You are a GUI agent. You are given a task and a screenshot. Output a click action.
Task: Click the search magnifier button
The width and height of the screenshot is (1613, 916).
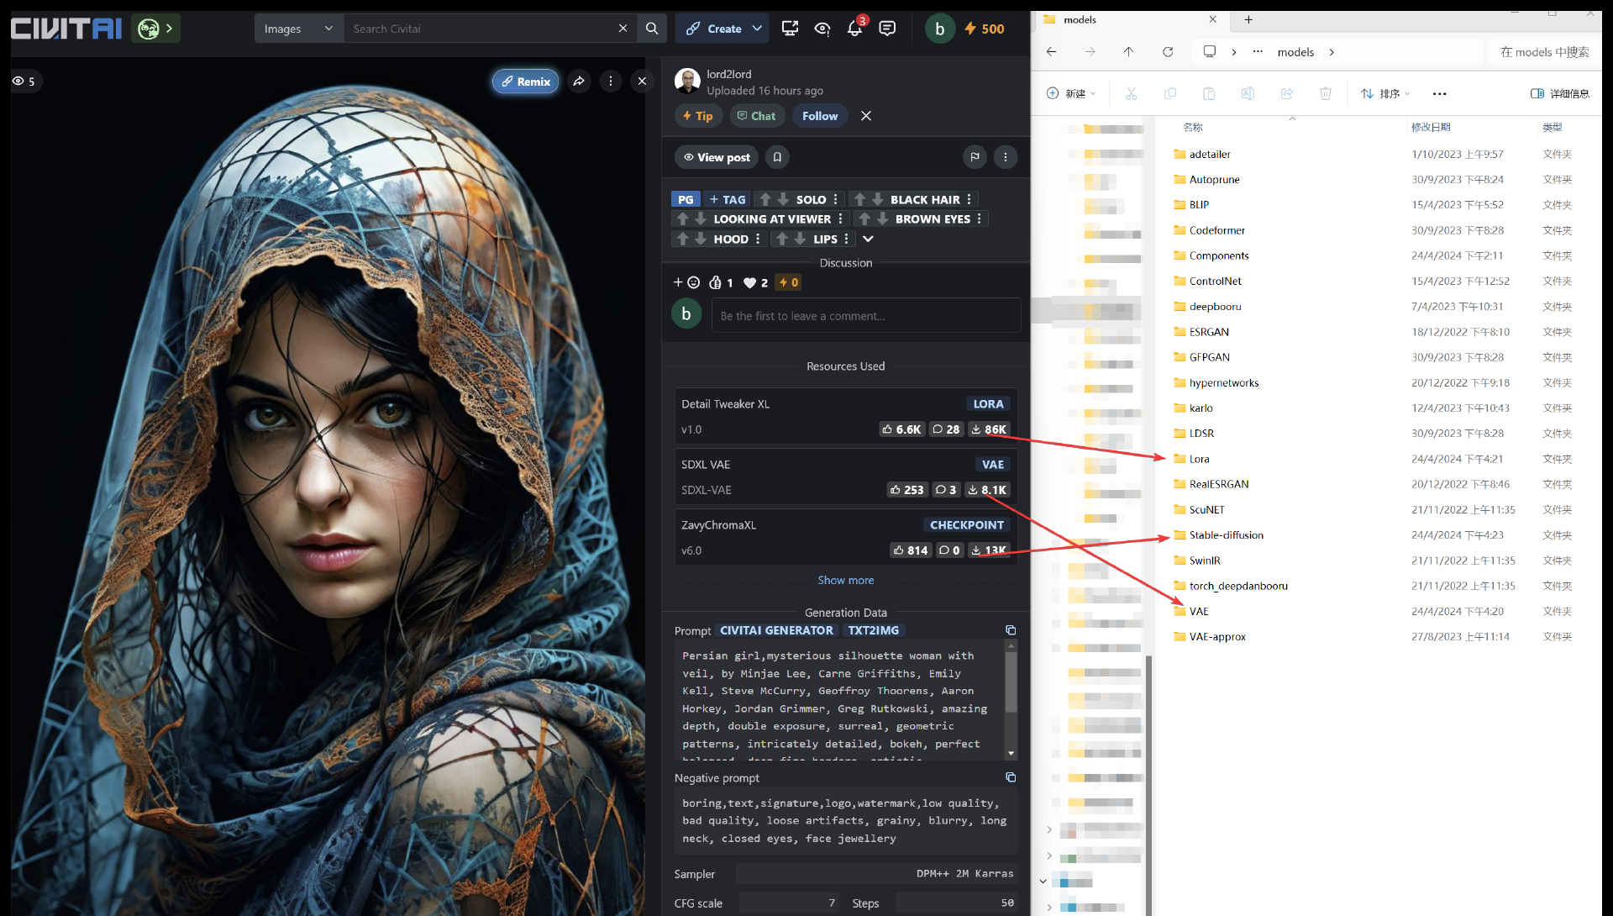652,29
